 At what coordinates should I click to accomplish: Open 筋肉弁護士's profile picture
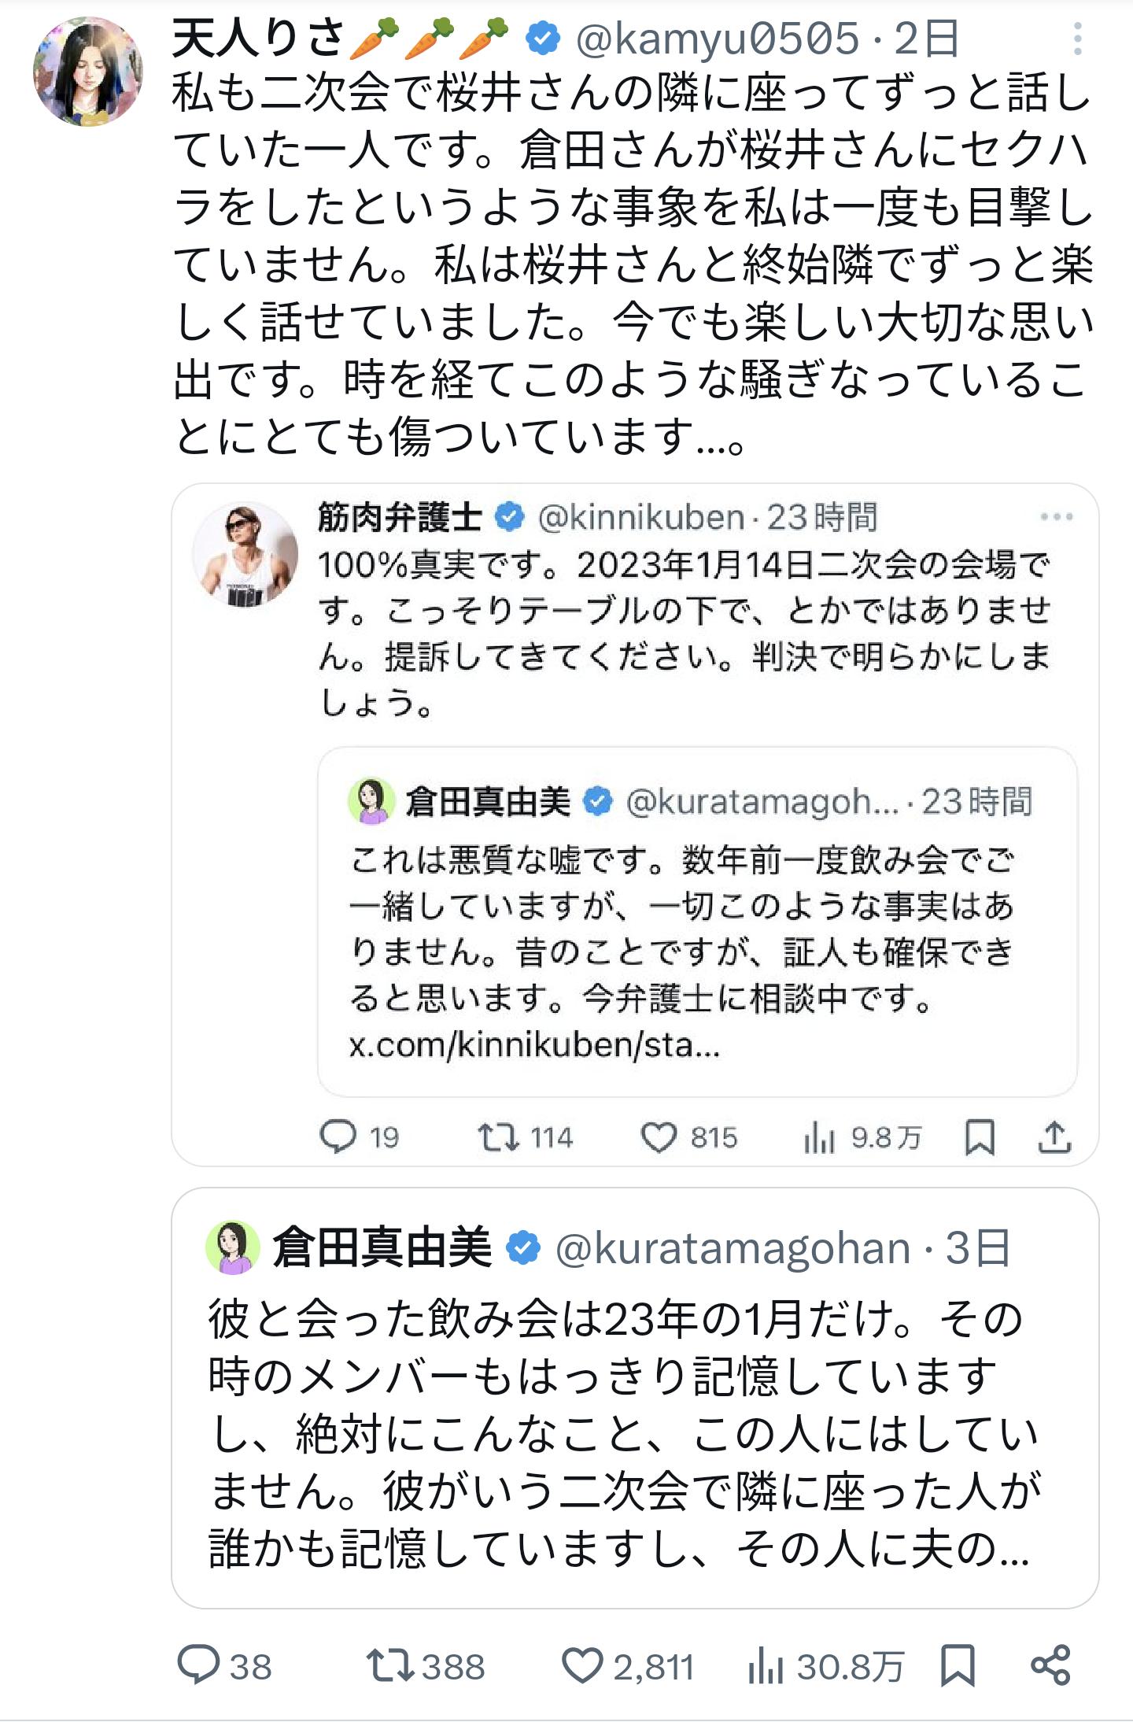pos(245,554)
